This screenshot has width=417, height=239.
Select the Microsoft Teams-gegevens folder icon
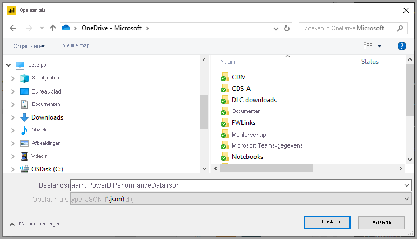[225, 145]
